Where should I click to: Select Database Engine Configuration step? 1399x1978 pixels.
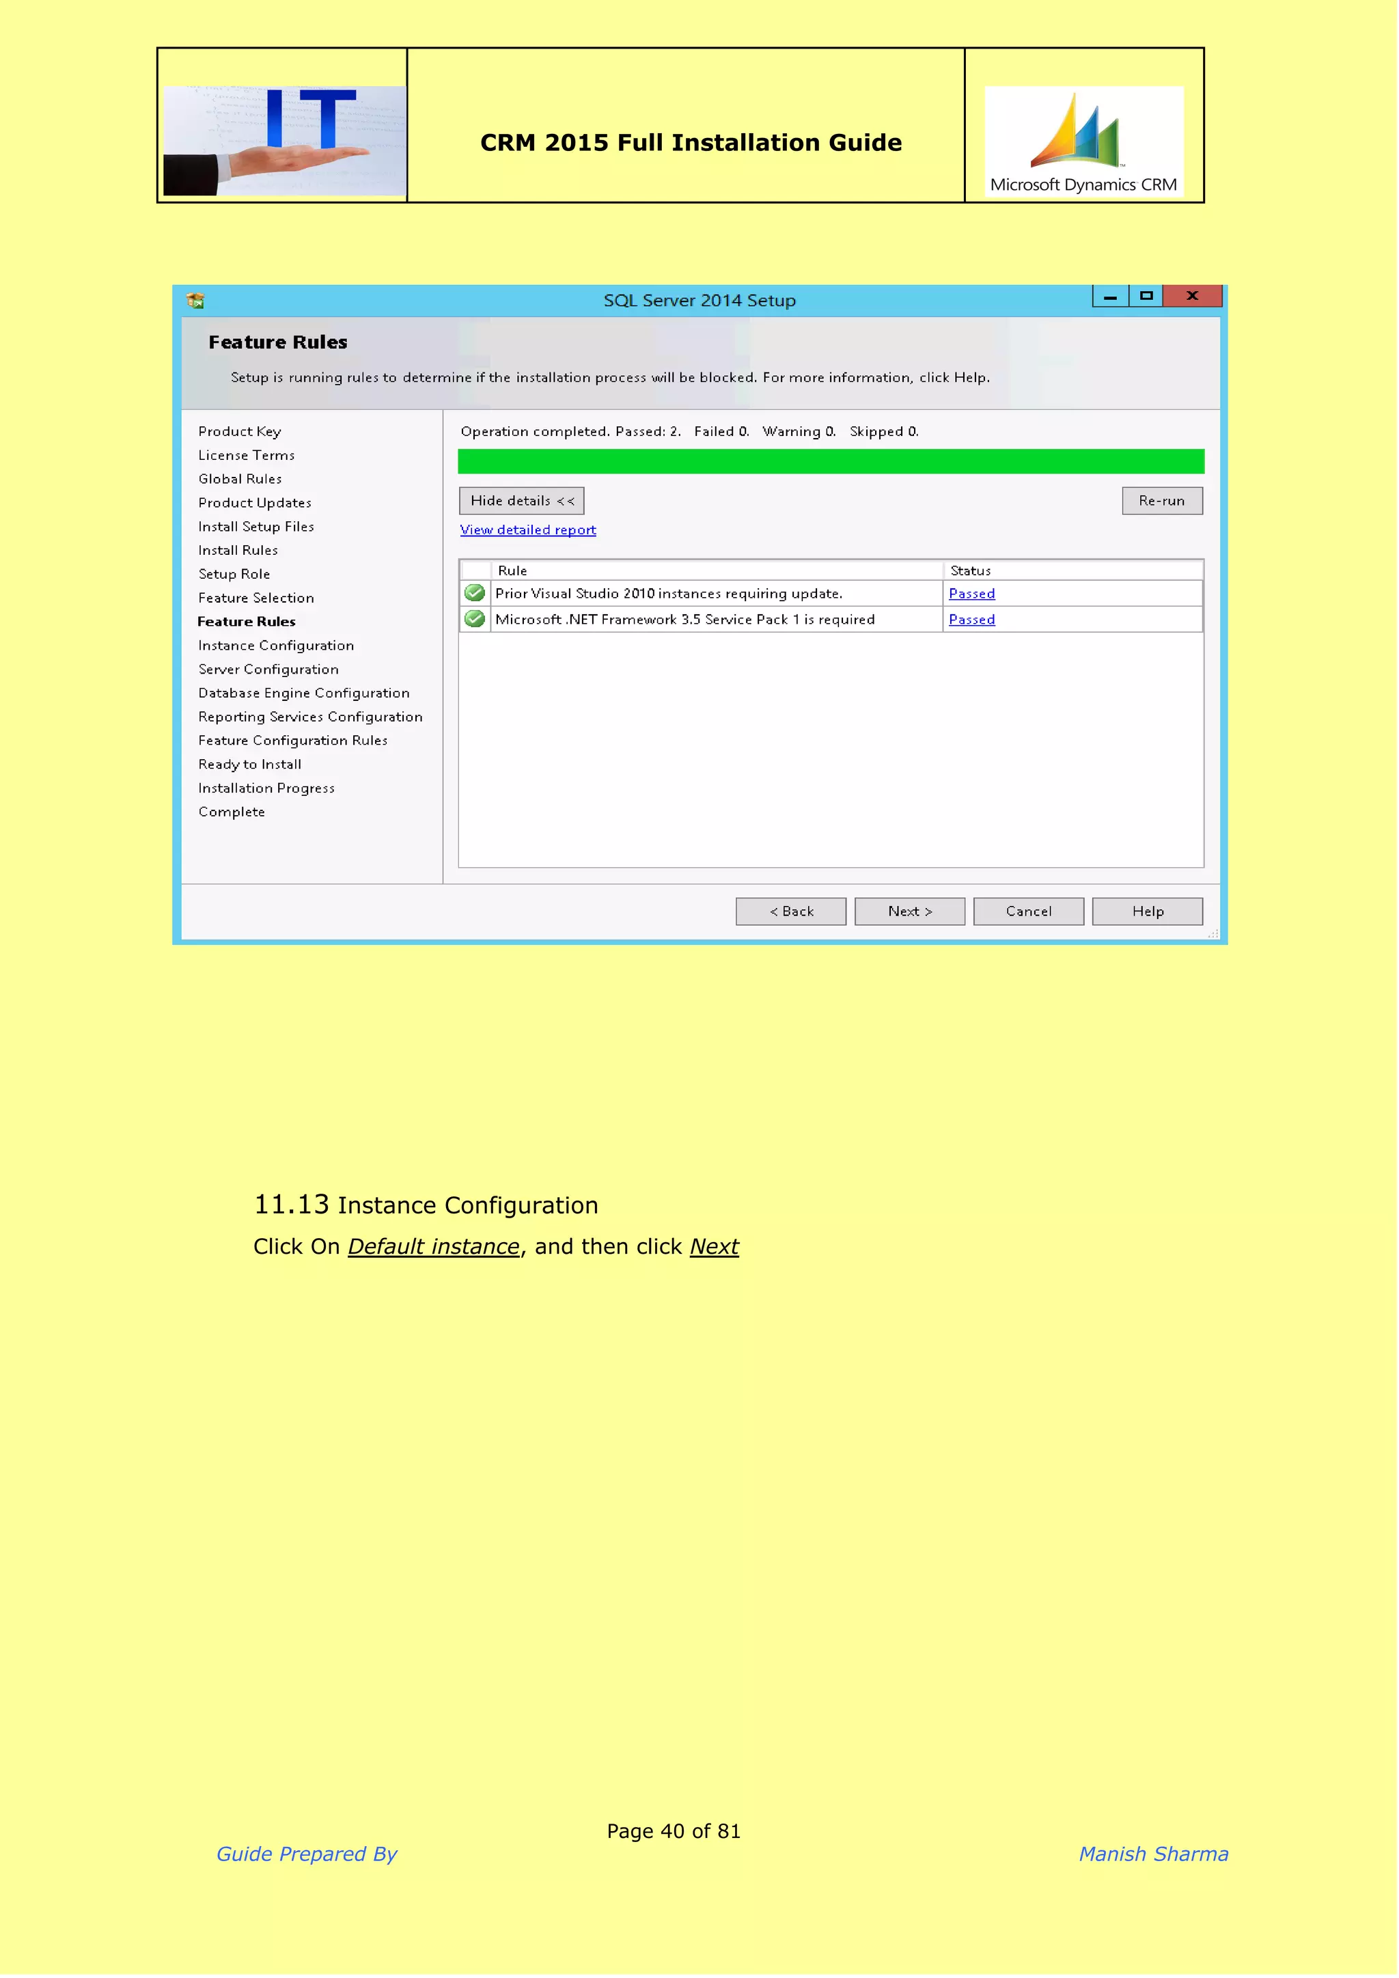304,693
